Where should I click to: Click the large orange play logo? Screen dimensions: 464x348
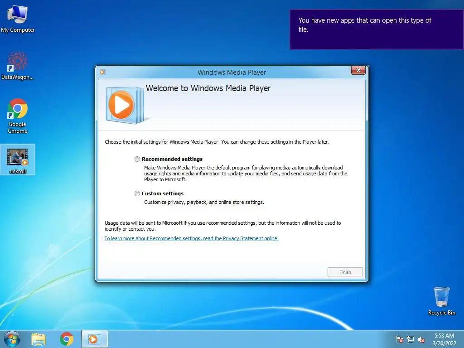[x=121, y=105]
